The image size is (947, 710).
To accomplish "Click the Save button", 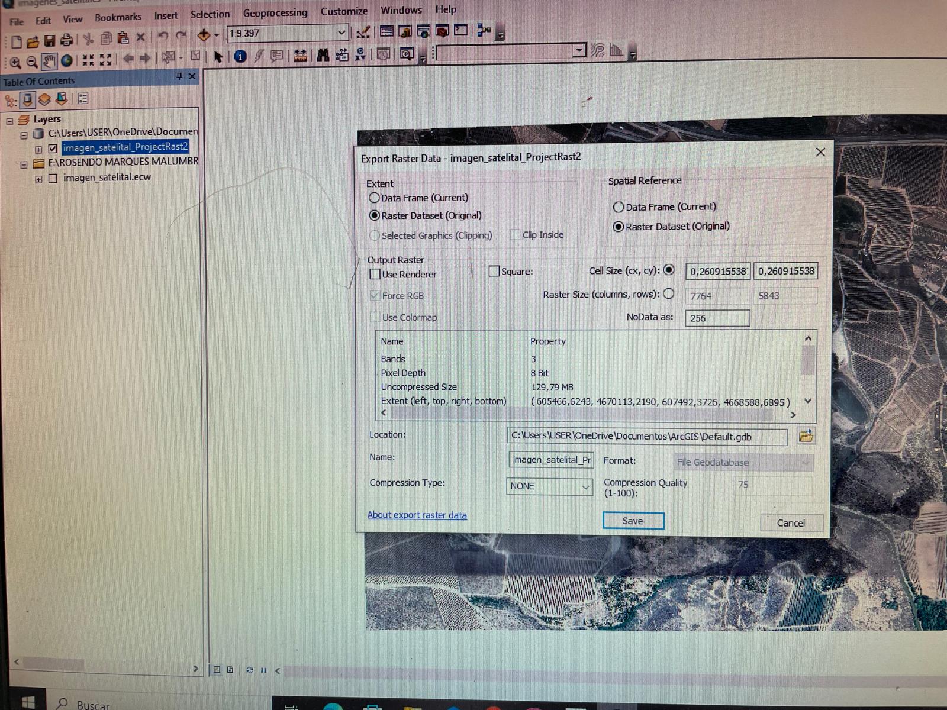I will tap(633, 521).
